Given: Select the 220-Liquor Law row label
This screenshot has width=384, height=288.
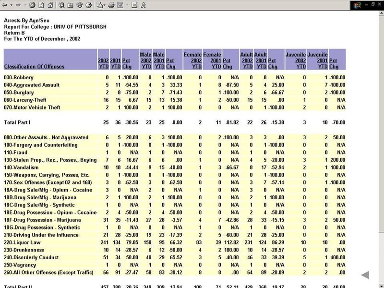Looking at the screenshot, I should 22,242.
